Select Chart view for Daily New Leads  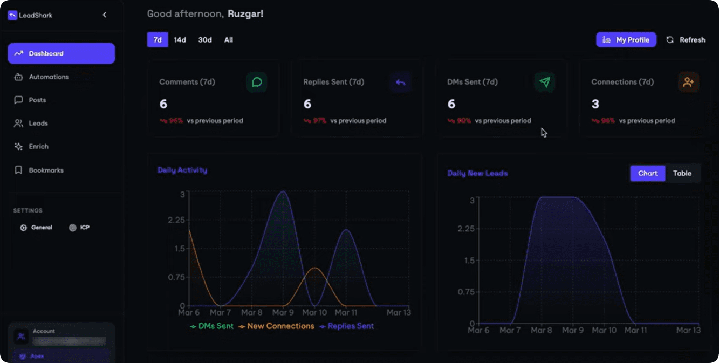(x=647, y=173)
